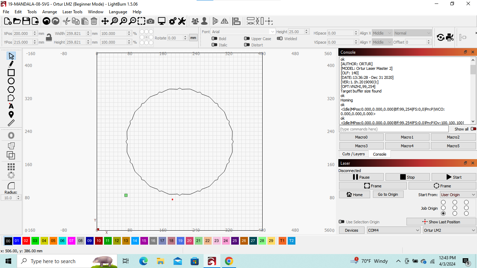Open the Laser Tools menu
The width and height of the screenshot is (477, 268).
click(72, 12)
